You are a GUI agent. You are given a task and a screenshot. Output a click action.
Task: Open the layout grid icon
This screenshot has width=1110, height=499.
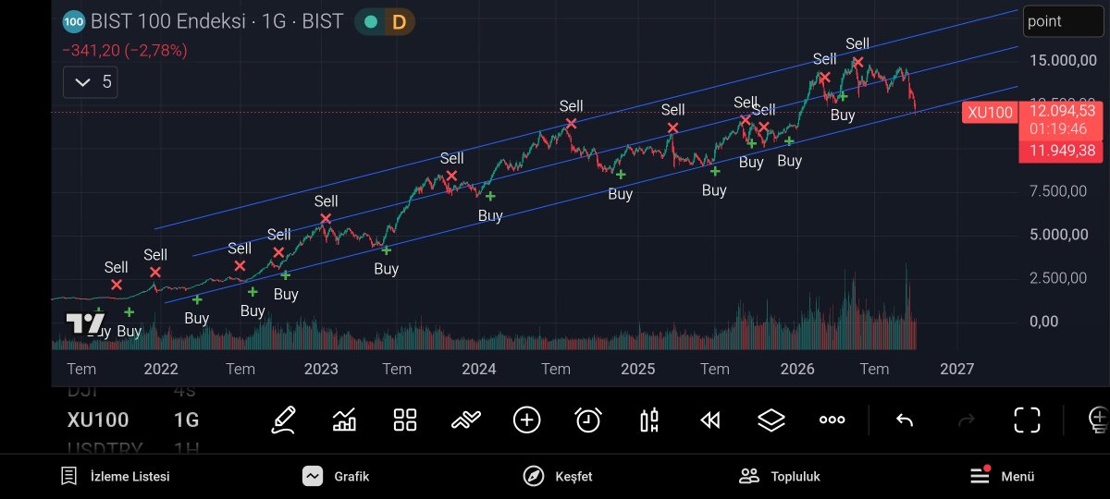tap(405, 420)
